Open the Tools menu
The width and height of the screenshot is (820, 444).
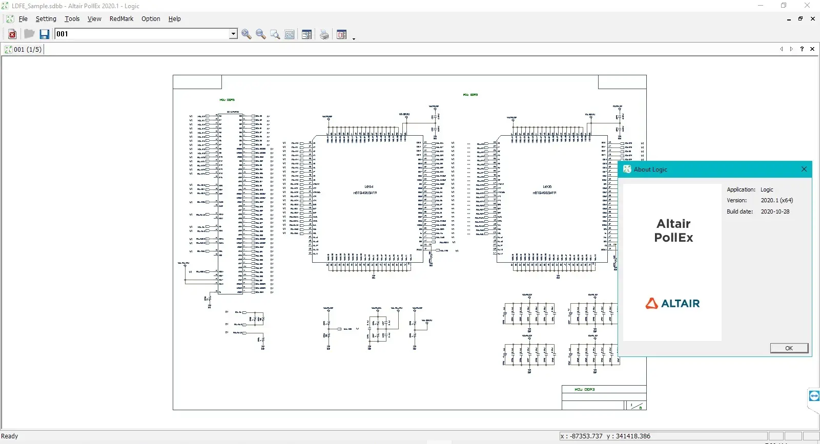(72, 19)
